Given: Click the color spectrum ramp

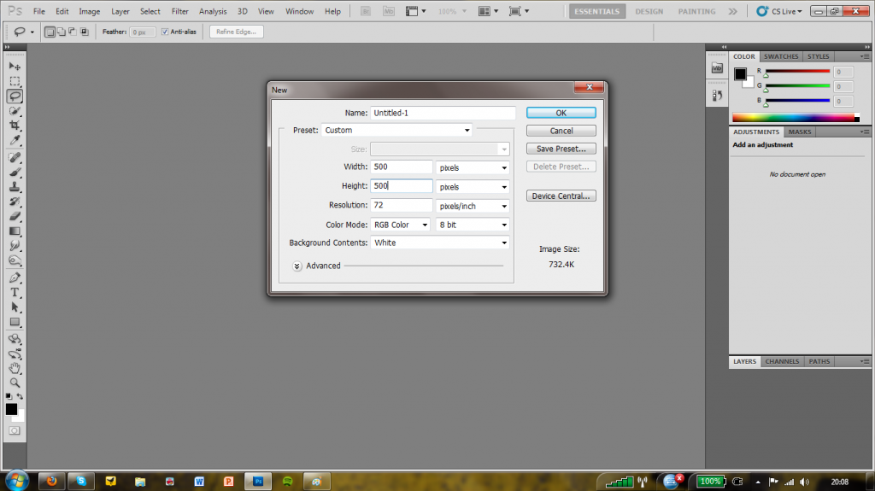Looking at the screenshot, I should click(x=796, y=118).
